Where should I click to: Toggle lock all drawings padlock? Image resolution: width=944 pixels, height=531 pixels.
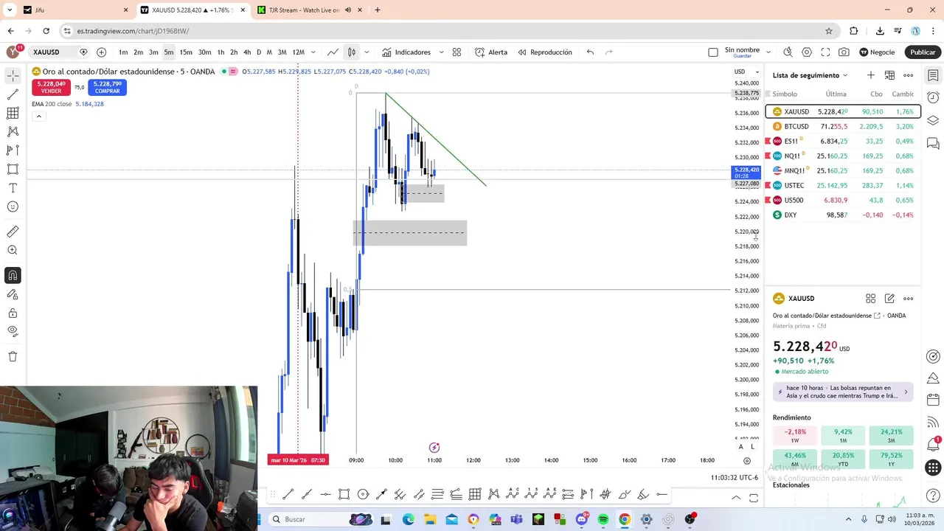point(13,313)
